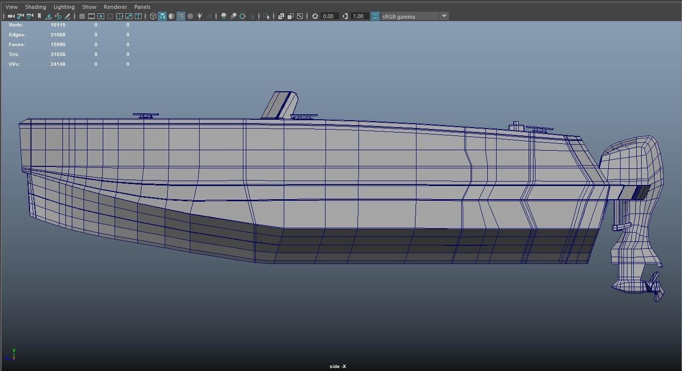Toggle Wireframe on Shaded icon
Viewport: 682px width, 371px height.
pos(181,16)
